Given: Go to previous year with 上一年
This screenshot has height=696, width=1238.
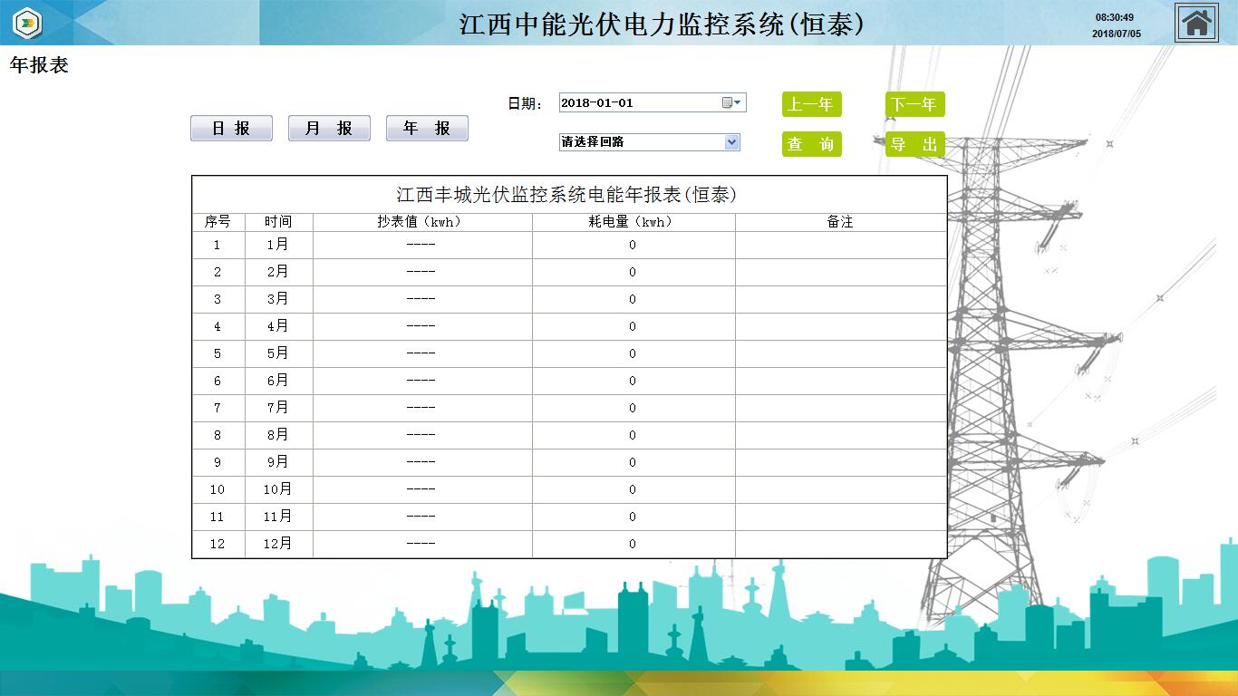Looking at the screenshot, I should pos(811,104).
